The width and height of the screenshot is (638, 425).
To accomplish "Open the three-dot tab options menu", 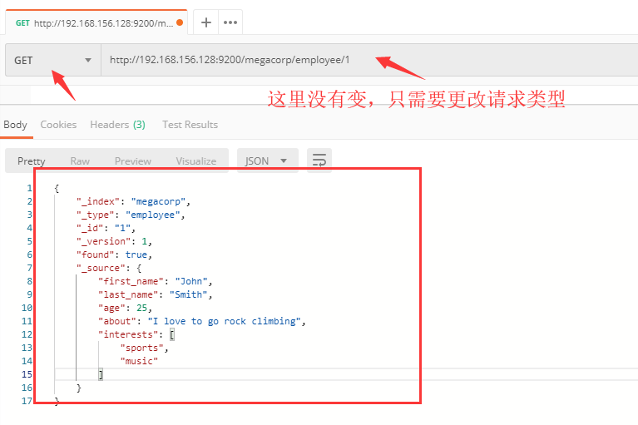I will [230, 22].
